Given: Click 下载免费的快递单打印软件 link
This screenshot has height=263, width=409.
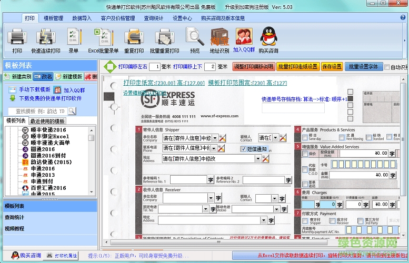Looking at the screenshot, I should pos(50,98).
